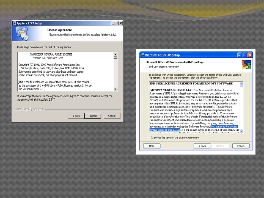Click the scroll up arrow in AppServ license box
The image size is (264, 198).
pos(115,54)
